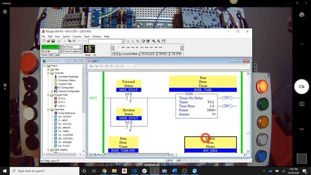Open the camera roll thumbnail
This screenshot has height=175, width=311.
coord(302,159)
